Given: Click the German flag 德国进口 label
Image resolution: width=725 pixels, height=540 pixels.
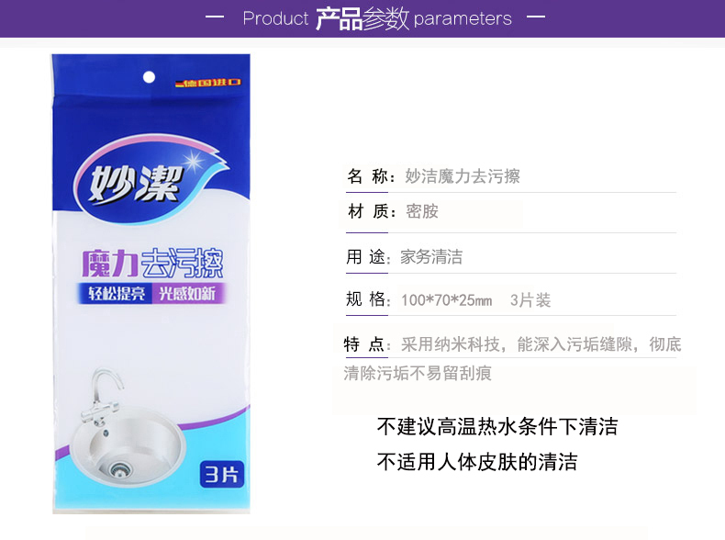Looking at the screenshot, I should [x=208, y=83].
